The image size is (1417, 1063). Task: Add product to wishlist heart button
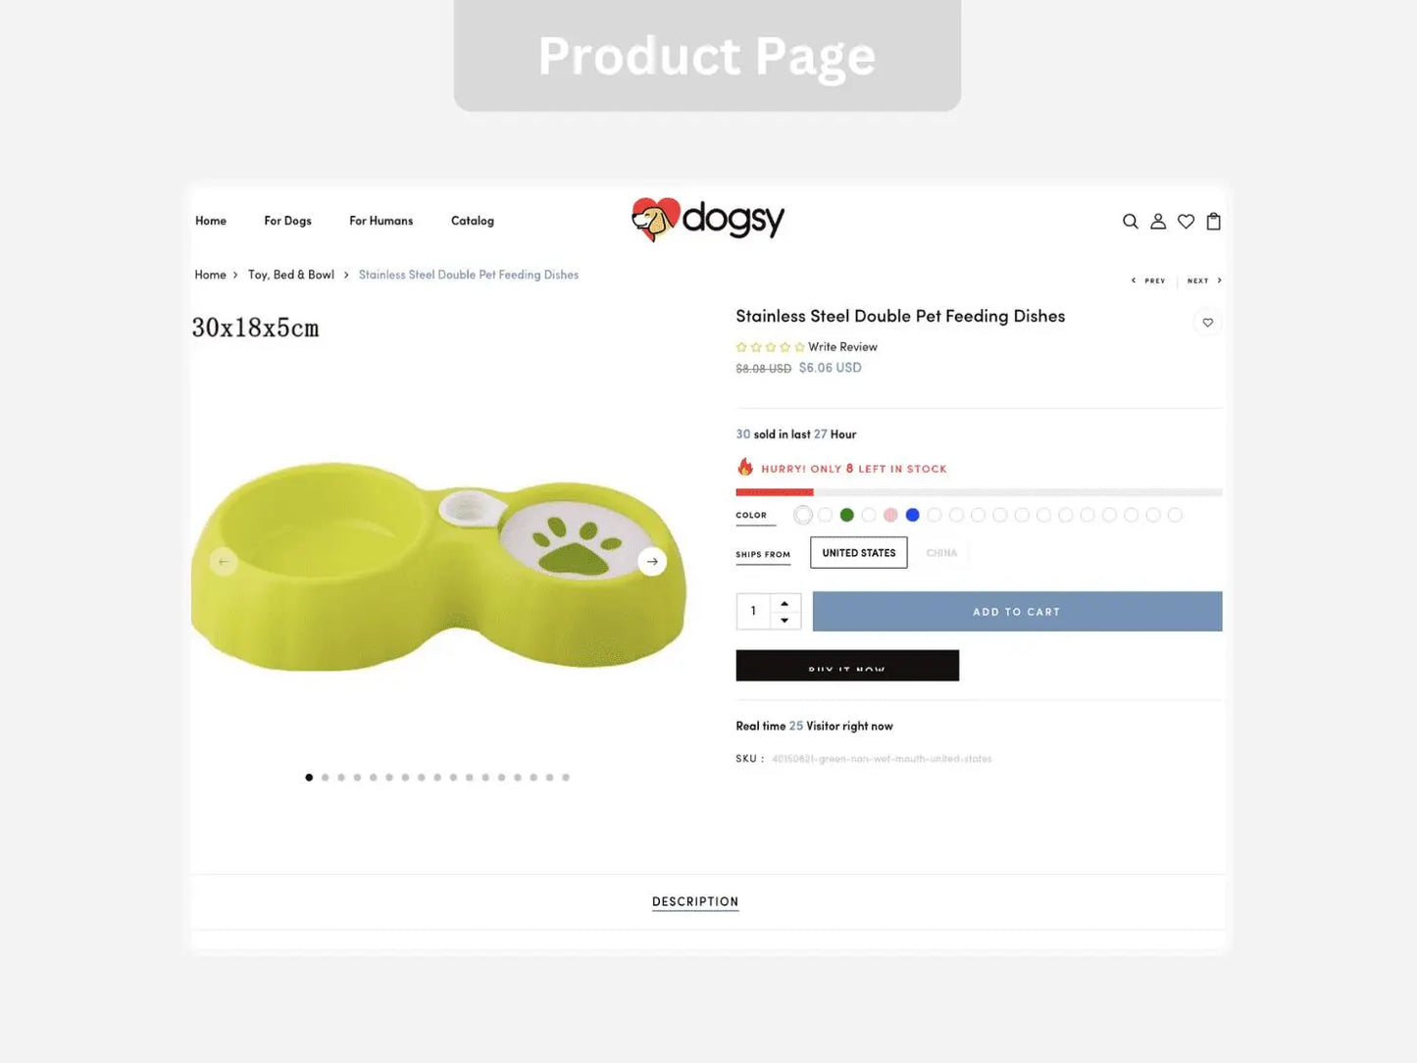[x=1208, y=323]
